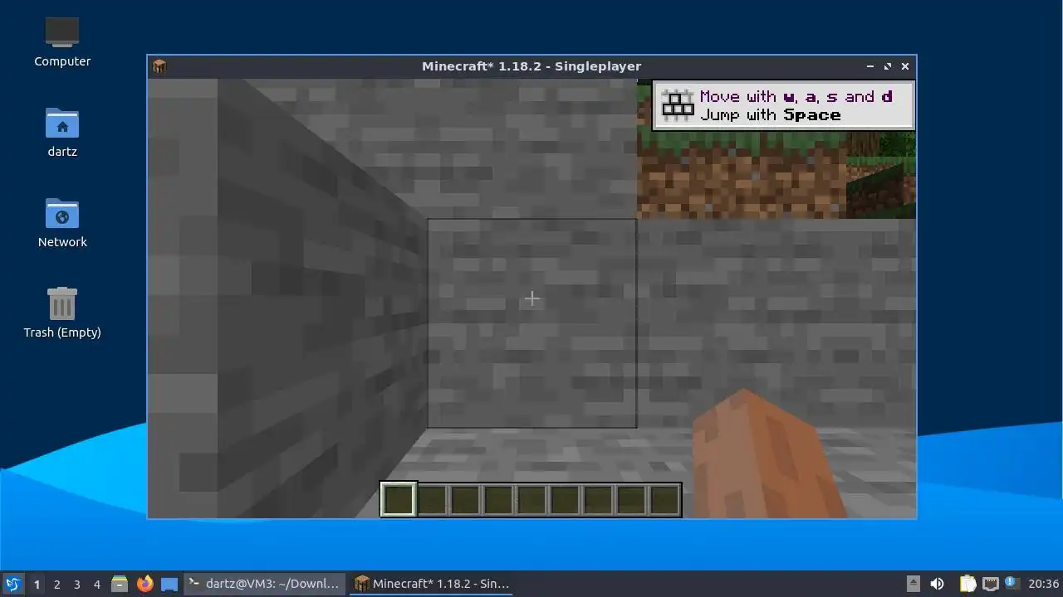The height and width of the screenshot is (597, 1063).
Task: Launch Firefox from the taskbar
Action: pos(145,584)
